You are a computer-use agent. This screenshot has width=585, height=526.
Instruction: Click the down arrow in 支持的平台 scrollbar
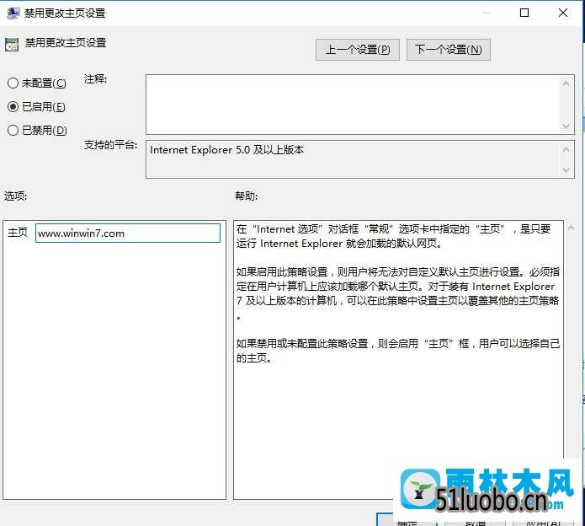[x=566, y=169]
